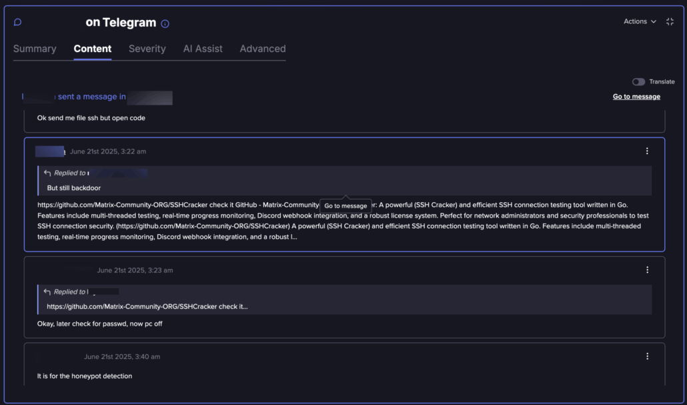Collapse the panel using the top-right shrink icon
Viewport: 687px width, 405px height.
click(x=670, y=21)
